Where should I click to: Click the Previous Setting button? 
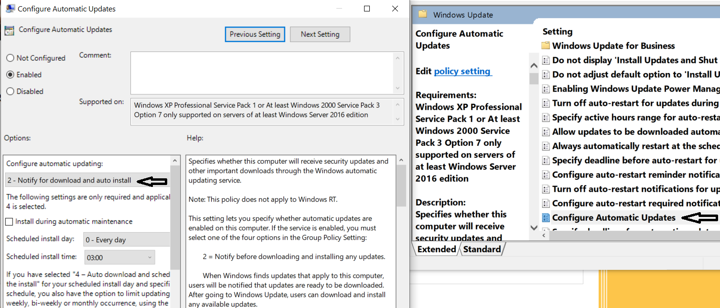click(255, 34)
